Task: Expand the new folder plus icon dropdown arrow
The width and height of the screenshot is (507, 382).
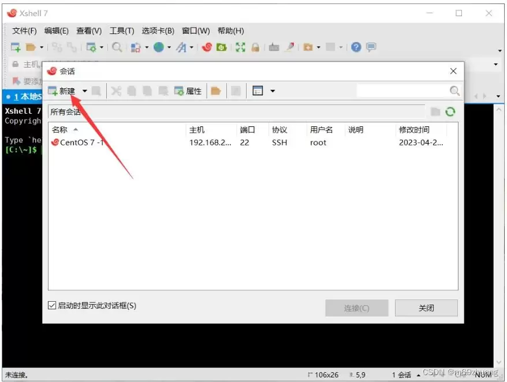Action: [x=319, y=47]
